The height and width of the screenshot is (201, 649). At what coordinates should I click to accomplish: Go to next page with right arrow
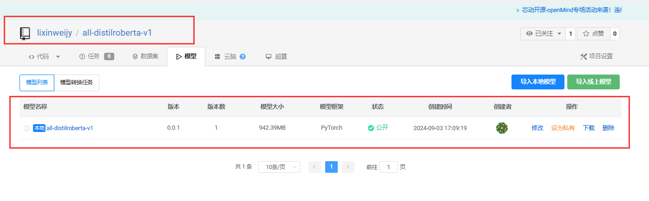pyautogui.click(x=348, y=167)
